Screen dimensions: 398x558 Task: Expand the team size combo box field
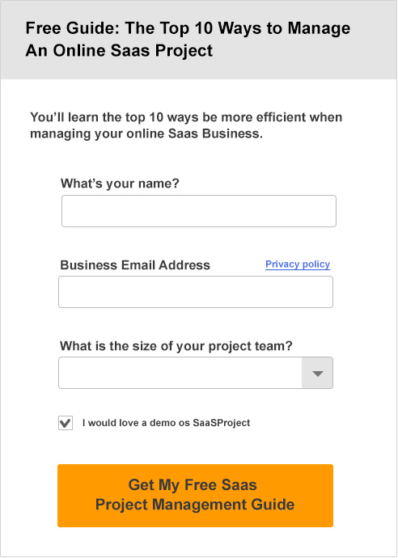(196, 373)
